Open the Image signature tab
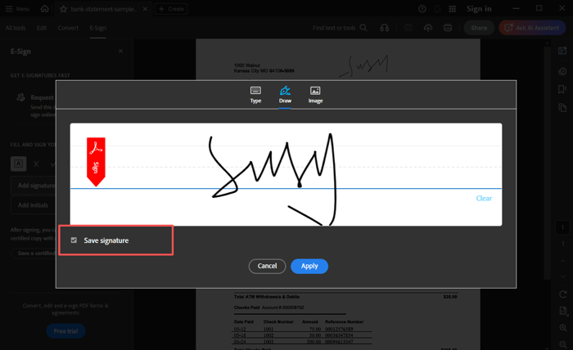The height and width of the screenshot is (350, 573). (315, 95)
